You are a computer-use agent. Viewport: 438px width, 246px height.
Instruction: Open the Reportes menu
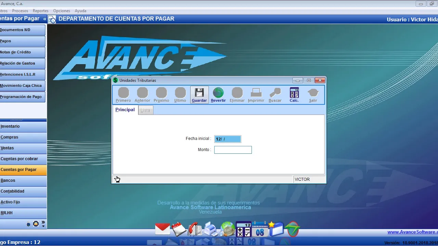40,11
